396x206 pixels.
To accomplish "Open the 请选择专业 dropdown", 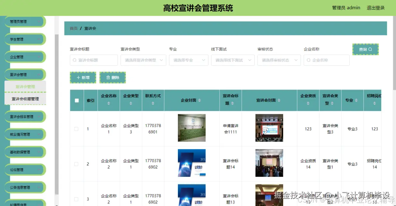I will [x=189, y=60].
